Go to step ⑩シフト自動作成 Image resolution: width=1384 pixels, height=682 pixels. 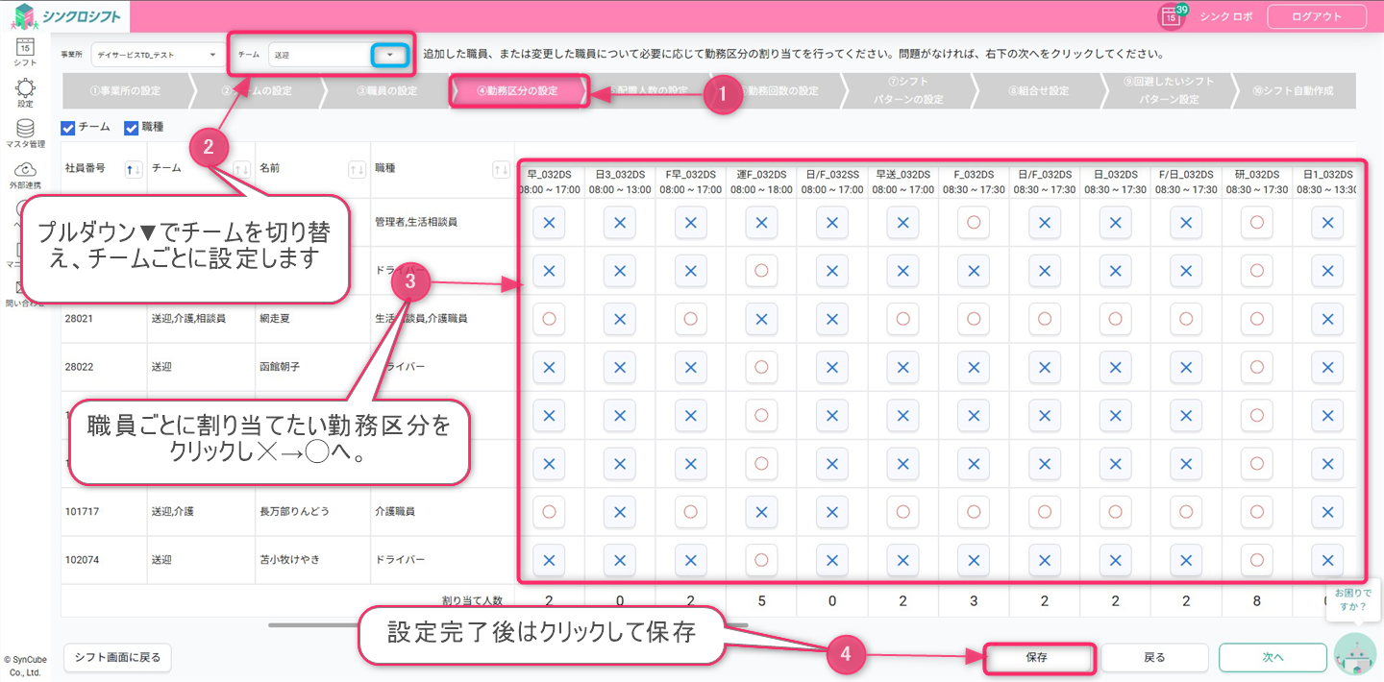pyautogui.click(x=1293, y=91)
